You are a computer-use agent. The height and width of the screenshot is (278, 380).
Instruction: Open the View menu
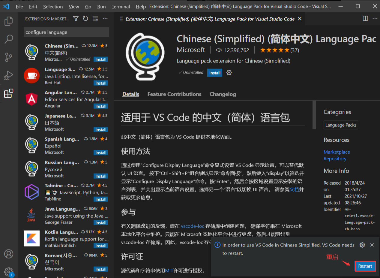(74, 7)
